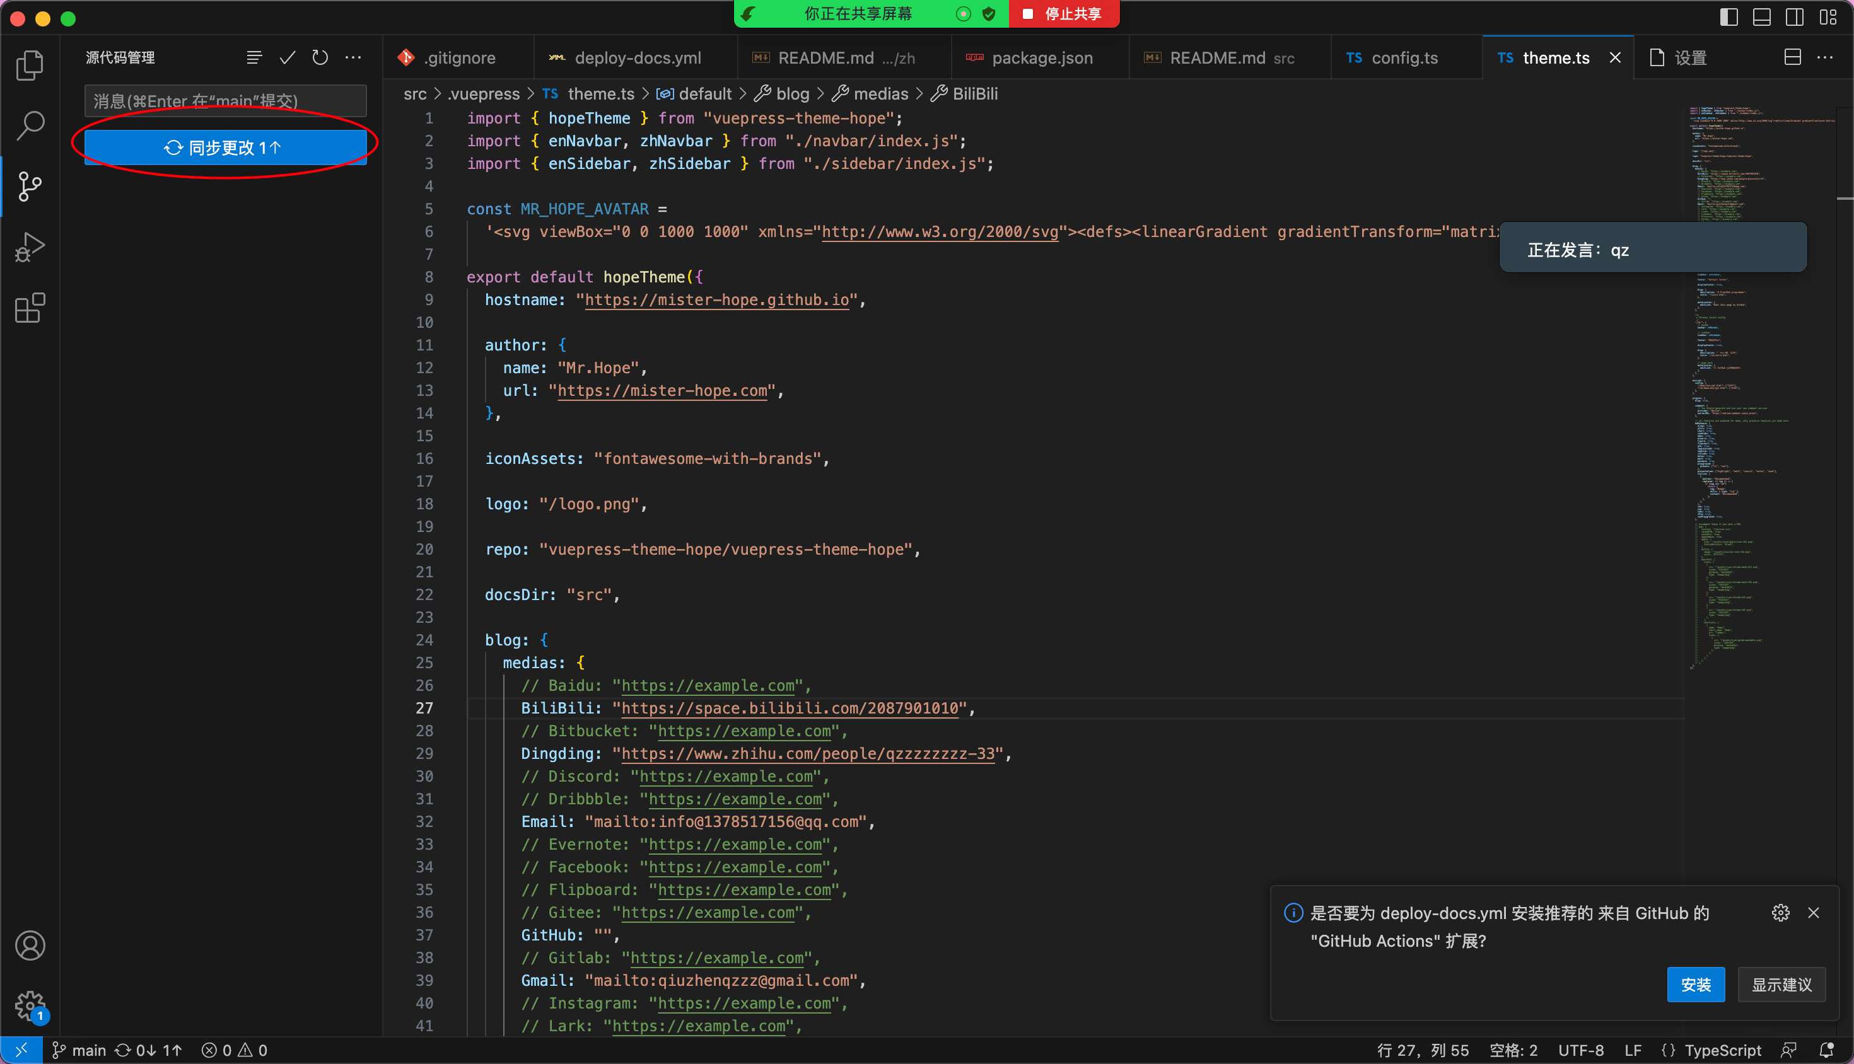
Task: Click the feedback icon in status bar
Action: coord(1788,1050)
